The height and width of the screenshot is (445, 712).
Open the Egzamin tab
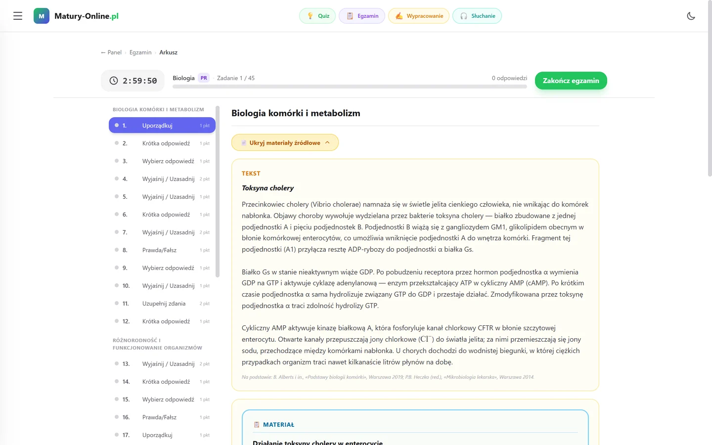362,16
